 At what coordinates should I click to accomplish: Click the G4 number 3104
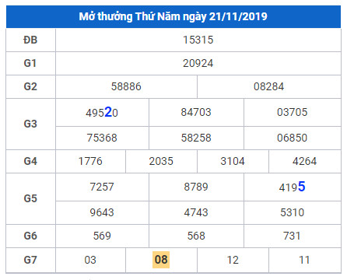[233, 161]
